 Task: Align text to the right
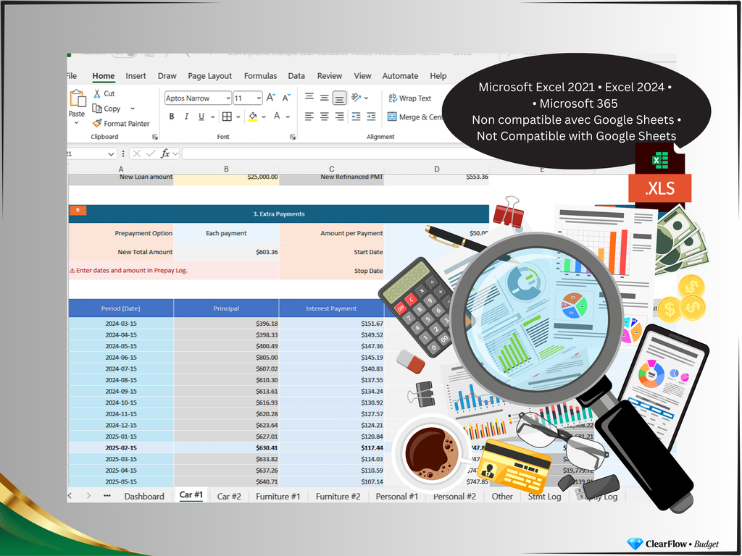[339, 117]
